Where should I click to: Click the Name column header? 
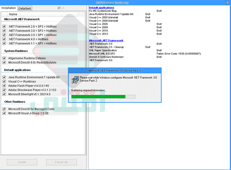coord(42,14)
